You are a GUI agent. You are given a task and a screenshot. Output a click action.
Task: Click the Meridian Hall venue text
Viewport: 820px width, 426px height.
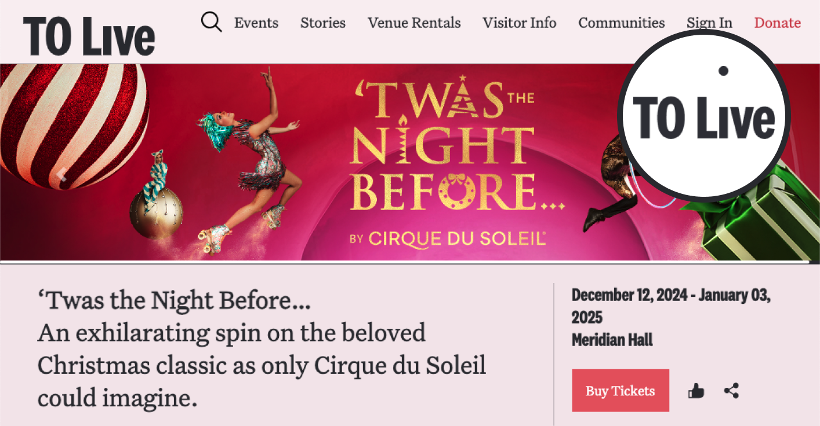pos(612,340)
